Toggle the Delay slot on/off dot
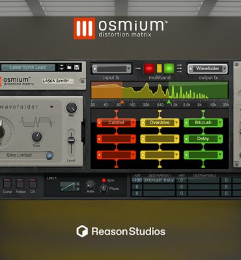The image size is (241, 260). coord(186,139)
